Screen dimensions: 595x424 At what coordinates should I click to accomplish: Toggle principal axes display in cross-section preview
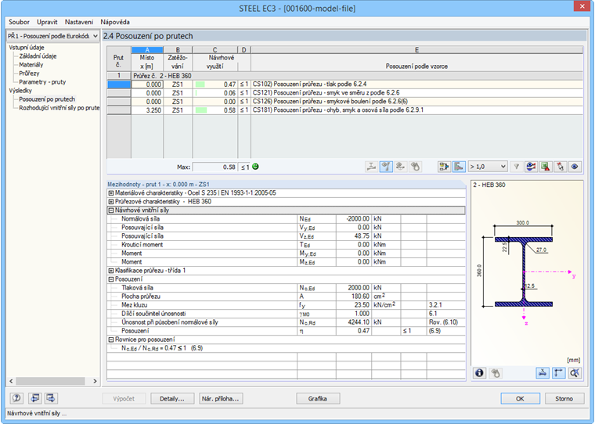pos(560,373)
